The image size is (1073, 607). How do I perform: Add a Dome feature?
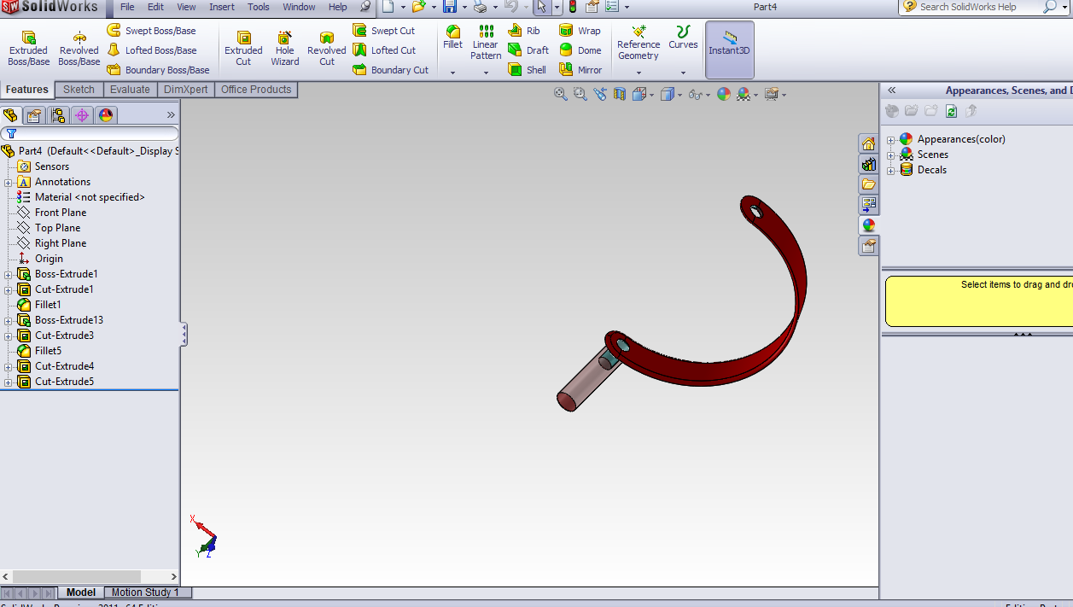click(x=580, y=50)
